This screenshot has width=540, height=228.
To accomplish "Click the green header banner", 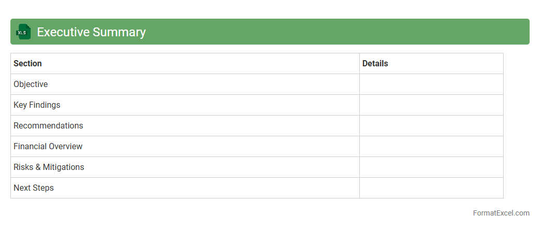I will pos(337,32).
